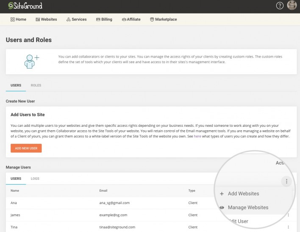Open the magnified three-dot actions menu
Image resolution: width=300 pixels, height=232 pixels.
(286, 181)
